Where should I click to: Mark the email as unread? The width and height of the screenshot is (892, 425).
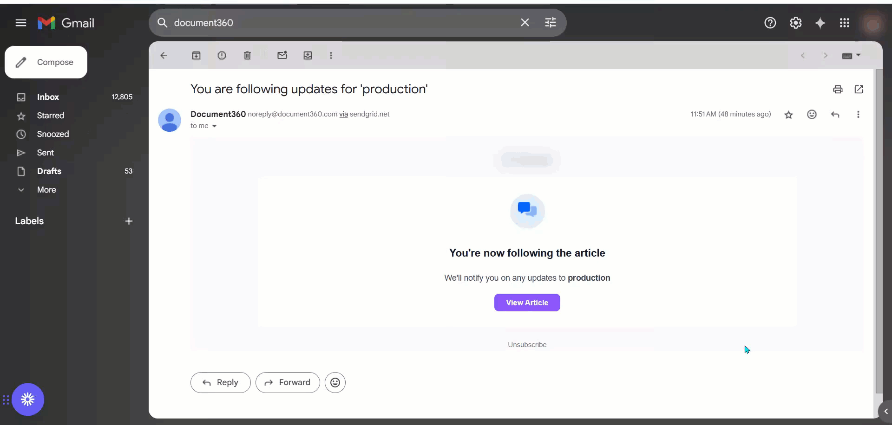(x=282, y=55)
